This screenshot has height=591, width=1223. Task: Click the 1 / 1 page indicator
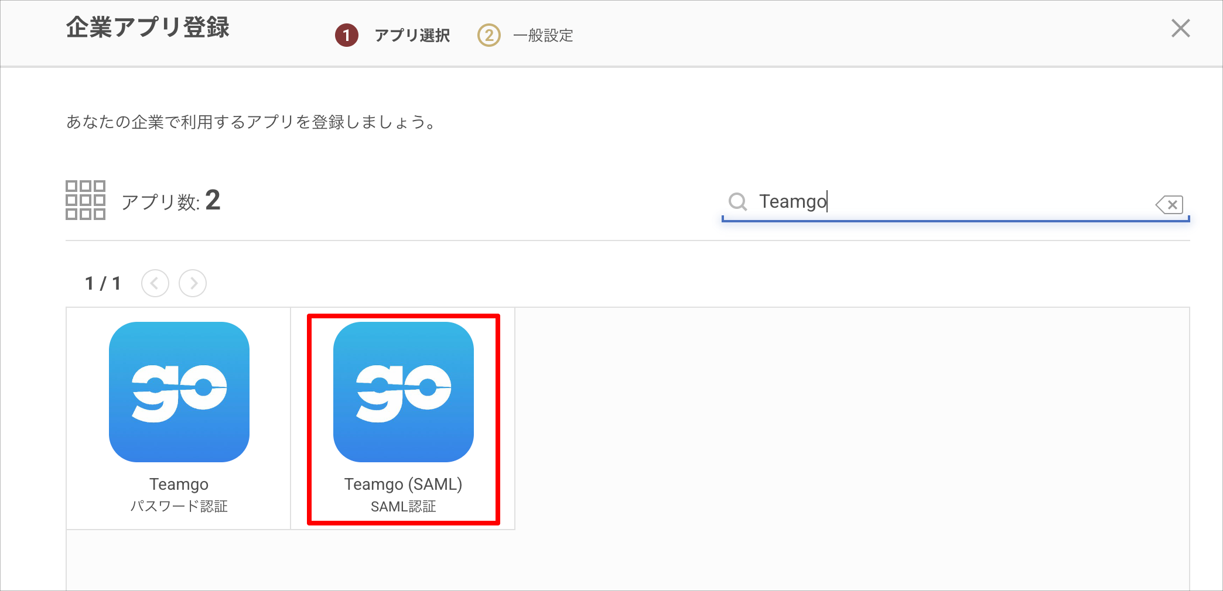coord(103,284)
